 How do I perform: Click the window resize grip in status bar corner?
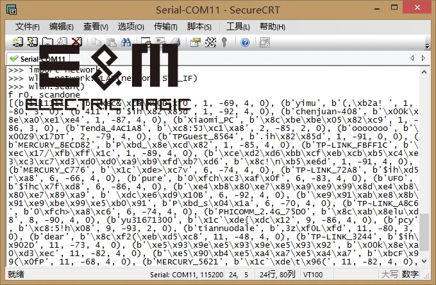pos(426,276)
